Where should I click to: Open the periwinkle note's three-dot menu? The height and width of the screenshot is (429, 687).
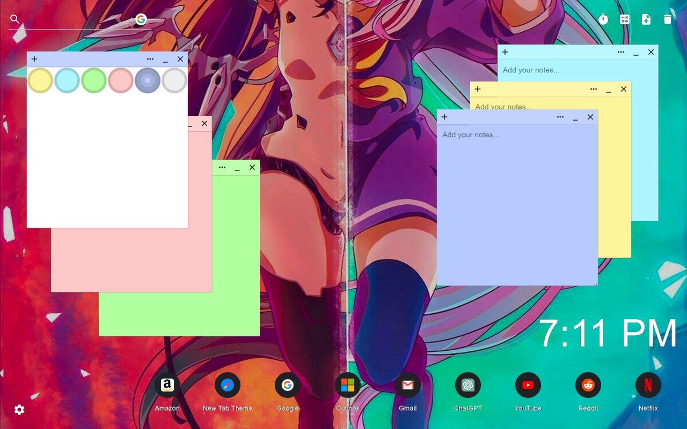pyautogui.click(x=560, y=117)
